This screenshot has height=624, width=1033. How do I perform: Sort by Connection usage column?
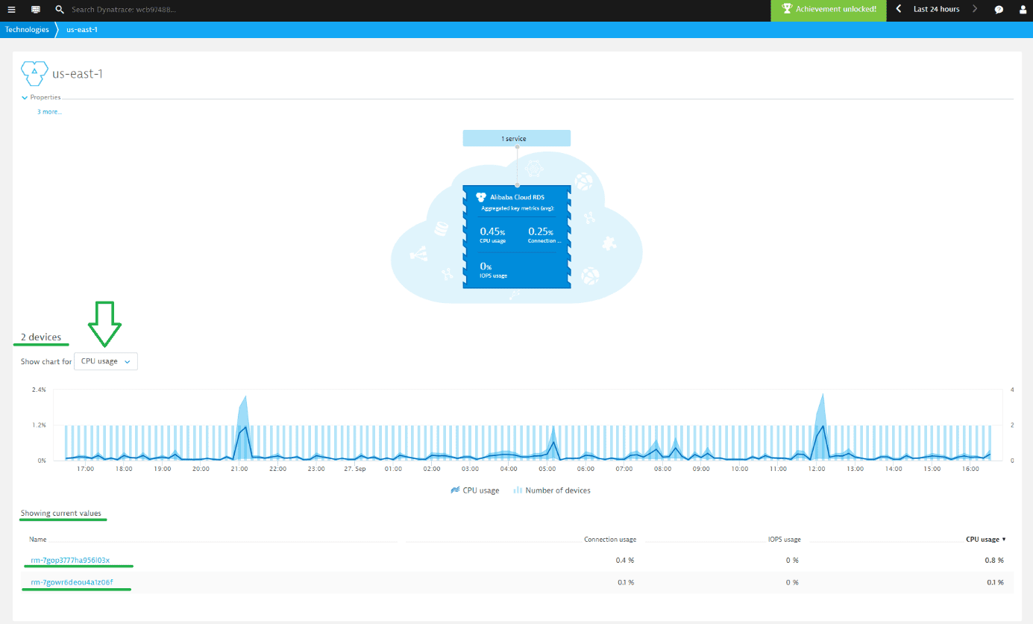(610, 539)
